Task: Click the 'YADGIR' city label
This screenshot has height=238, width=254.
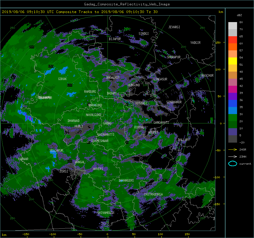Action: (x=195, y=43)
